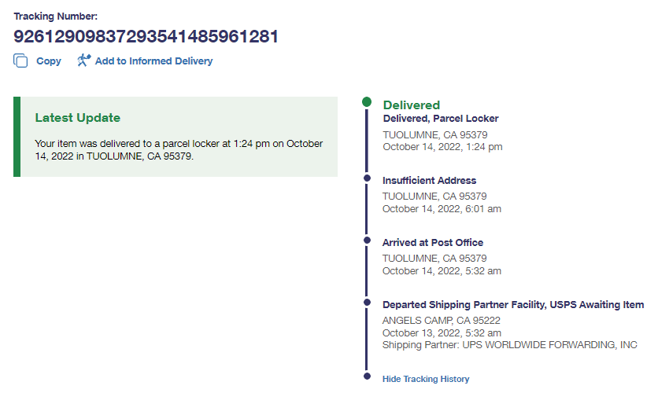Click the bottom timeline end dot
This screenshot has height=393, width=669.
tap(367, 376)
